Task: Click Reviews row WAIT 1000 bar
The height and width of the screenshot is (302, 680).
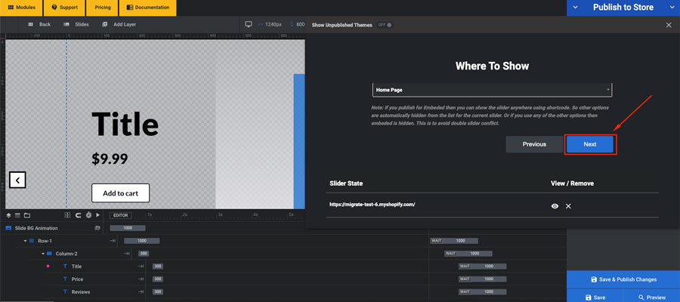Action: pyautogui.click(x=483, y=292)
